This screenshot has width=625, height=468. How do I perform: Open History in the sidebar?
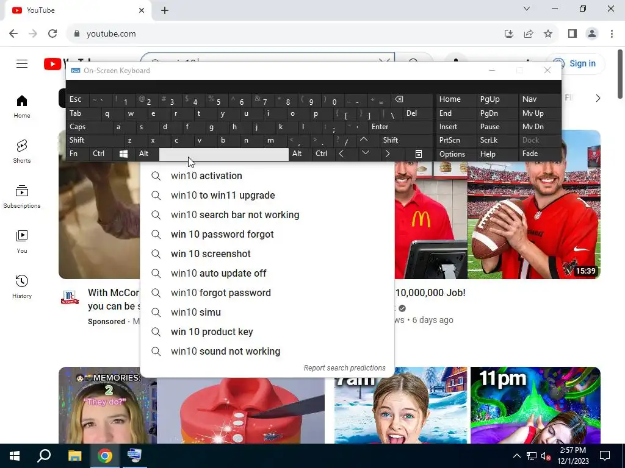[x=22, y=286]
